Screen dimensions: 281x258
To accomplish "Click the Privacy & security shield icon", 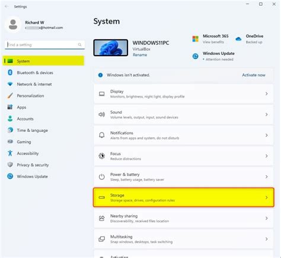I will click(x=10, y=165).
